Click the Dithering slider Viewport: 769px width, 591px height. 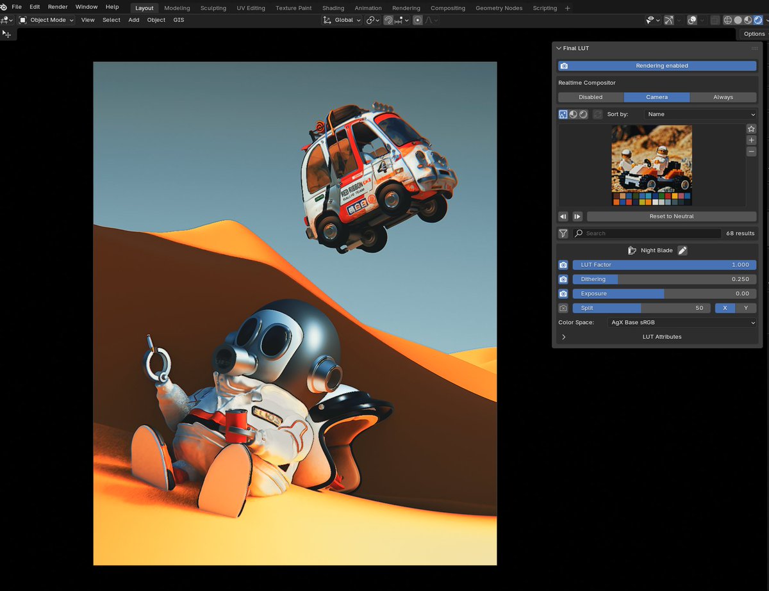point(665,280)
